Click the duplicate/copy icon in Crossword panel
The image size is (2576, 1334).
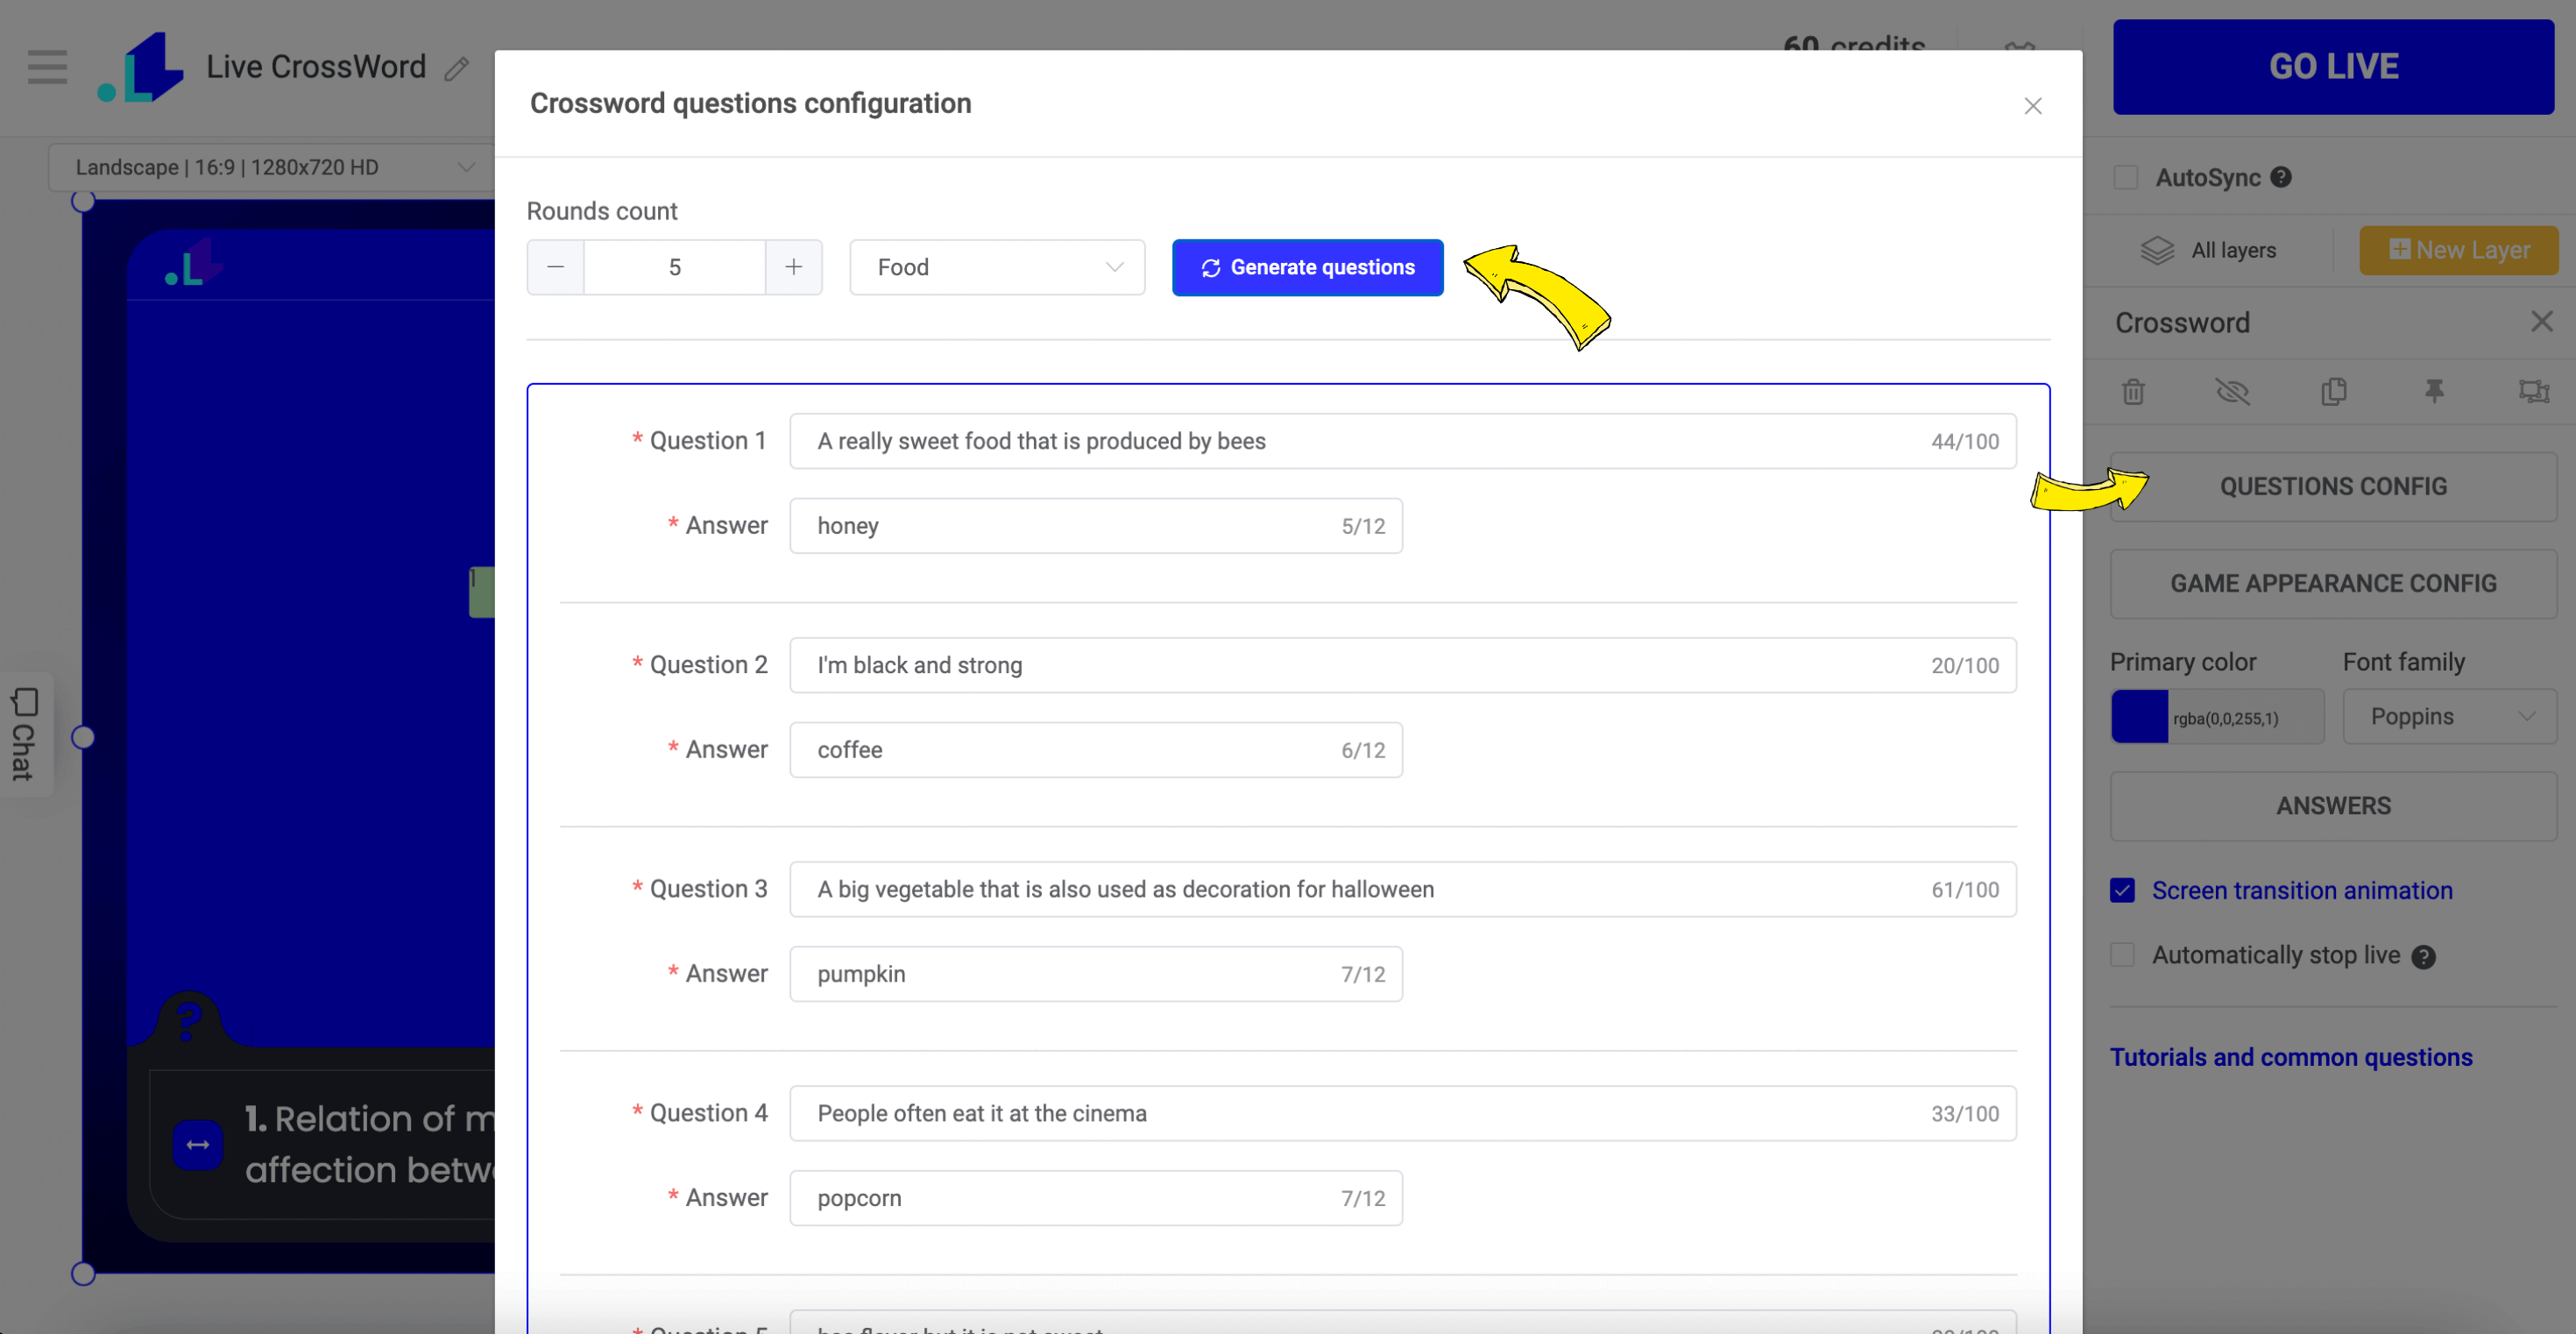coord(2334,393)
